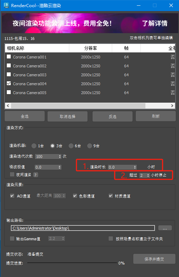
Task: Click the camera list horizontal scrollbar thumb
Action: click(78, 106)
